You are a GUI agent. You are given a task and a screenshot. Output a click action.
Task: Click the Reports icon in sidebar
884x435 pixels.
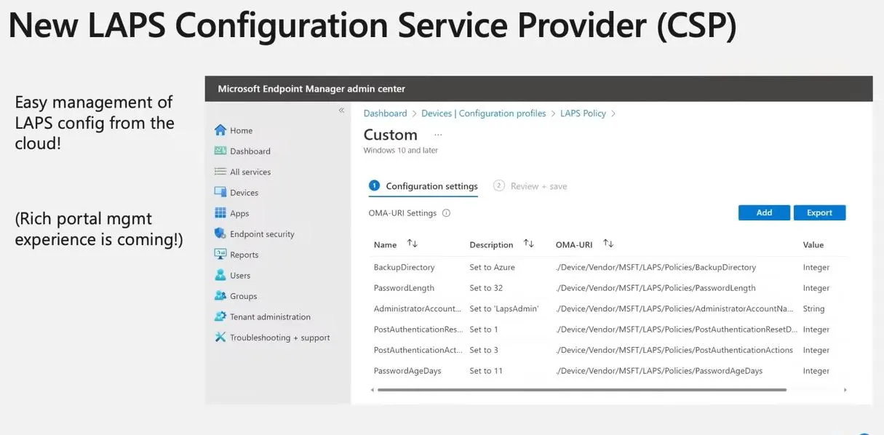click(x=220, y=255)
